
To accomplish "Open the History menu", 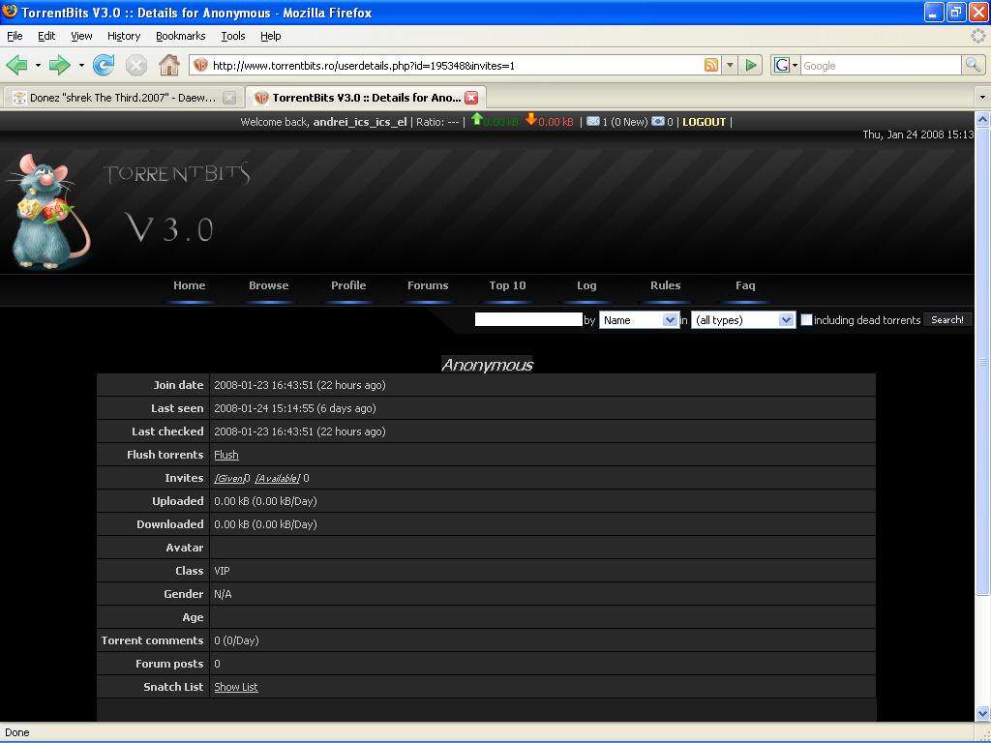I will pos(124,36).
